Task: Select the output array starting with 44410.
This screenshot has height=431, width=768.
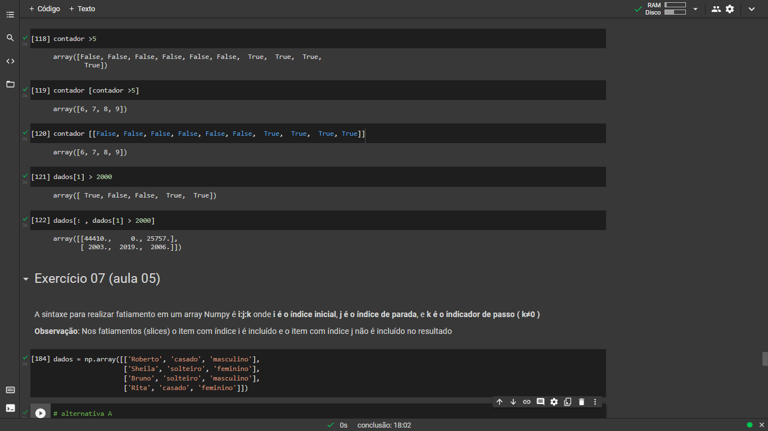Action: tap(118, 242)
